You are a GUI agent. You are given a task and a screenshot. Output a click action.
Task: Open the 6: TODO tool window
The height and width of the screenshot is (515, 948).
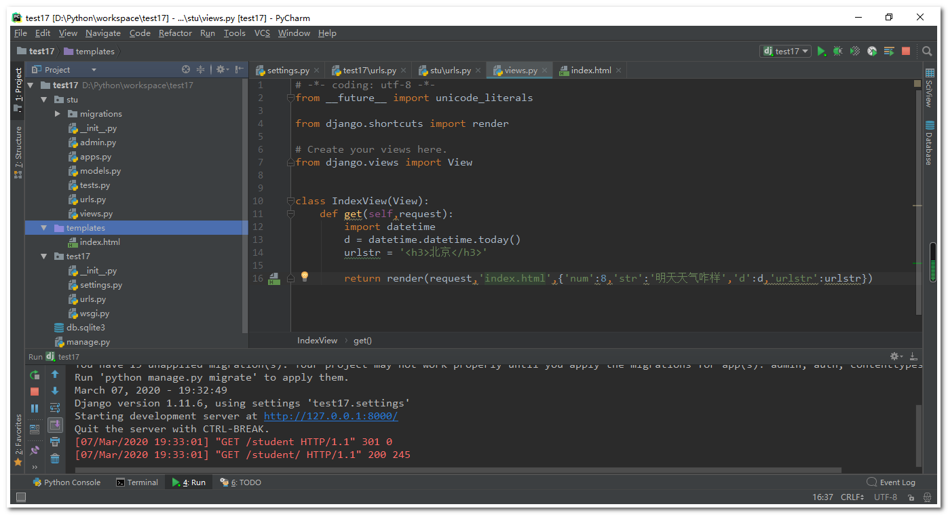pos(240,482)
